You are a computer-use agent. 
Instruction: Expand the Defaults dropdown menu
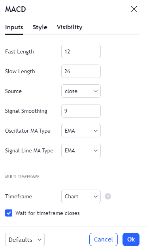click(x=25, y=239)
